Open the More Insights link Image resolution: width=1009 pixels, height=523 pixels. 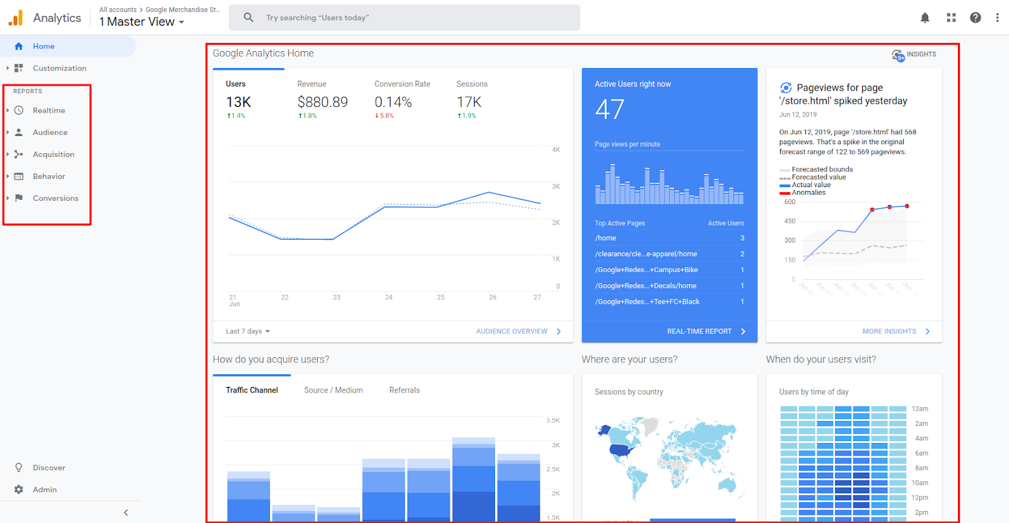[x=889, y=331]
